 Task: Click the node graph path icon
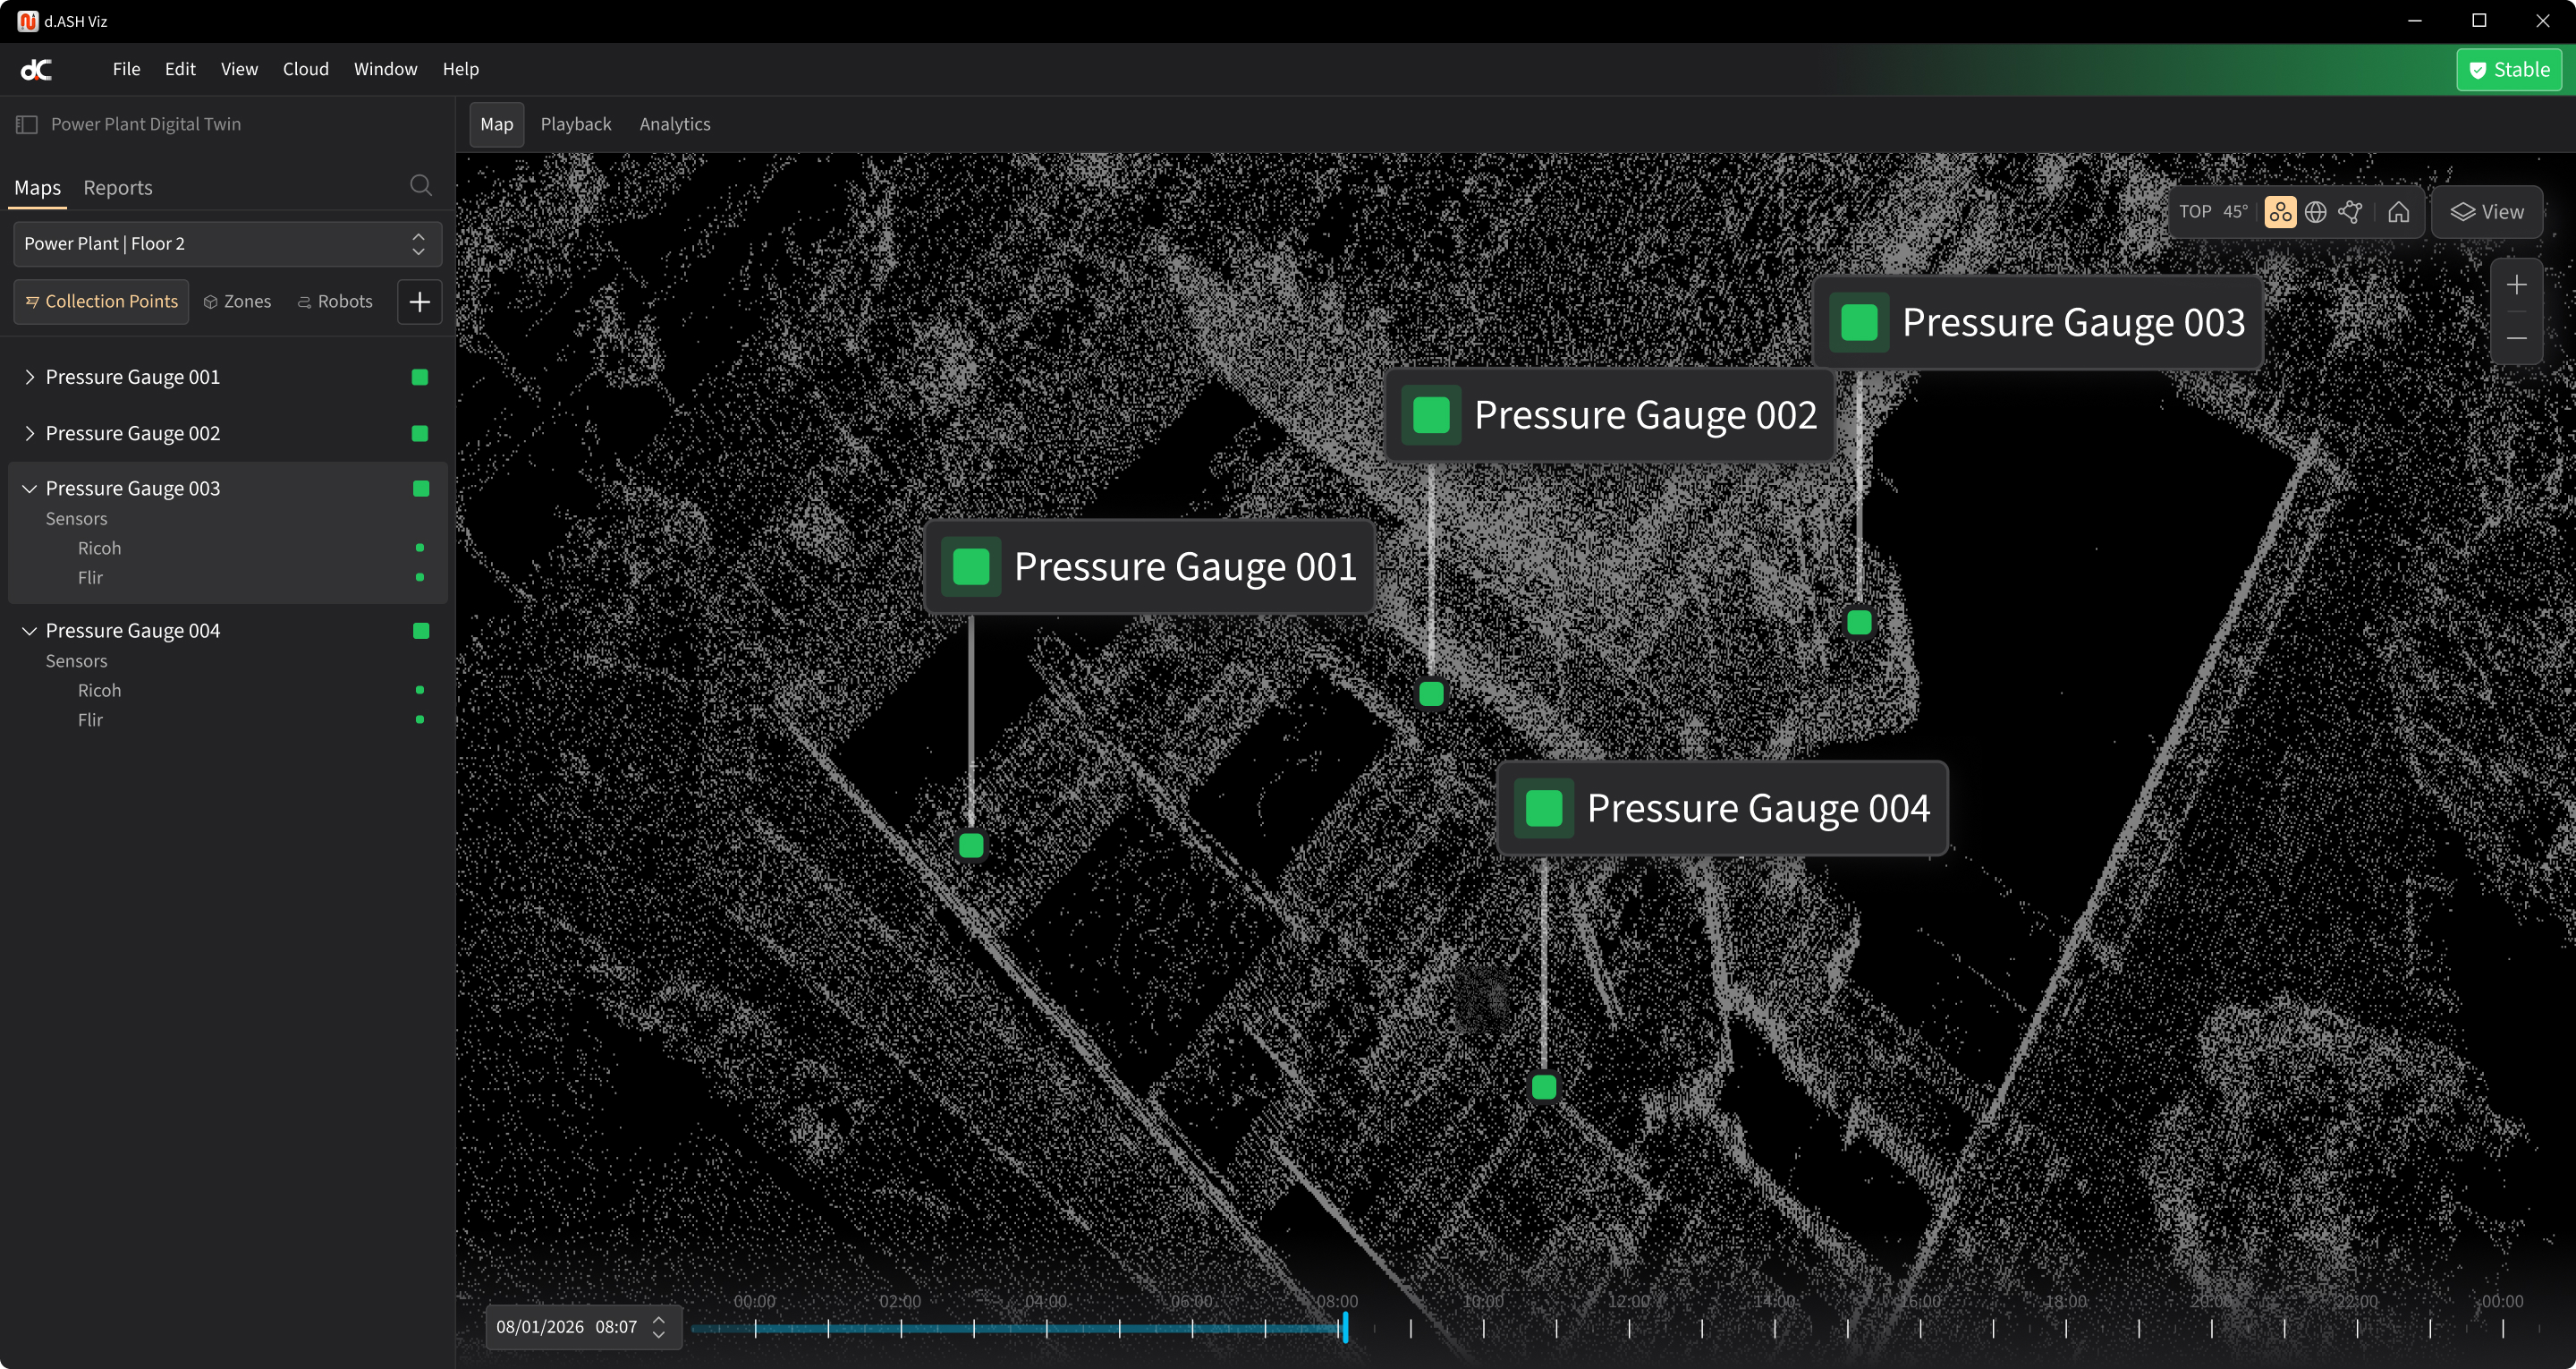click(x=2351, y=212)
